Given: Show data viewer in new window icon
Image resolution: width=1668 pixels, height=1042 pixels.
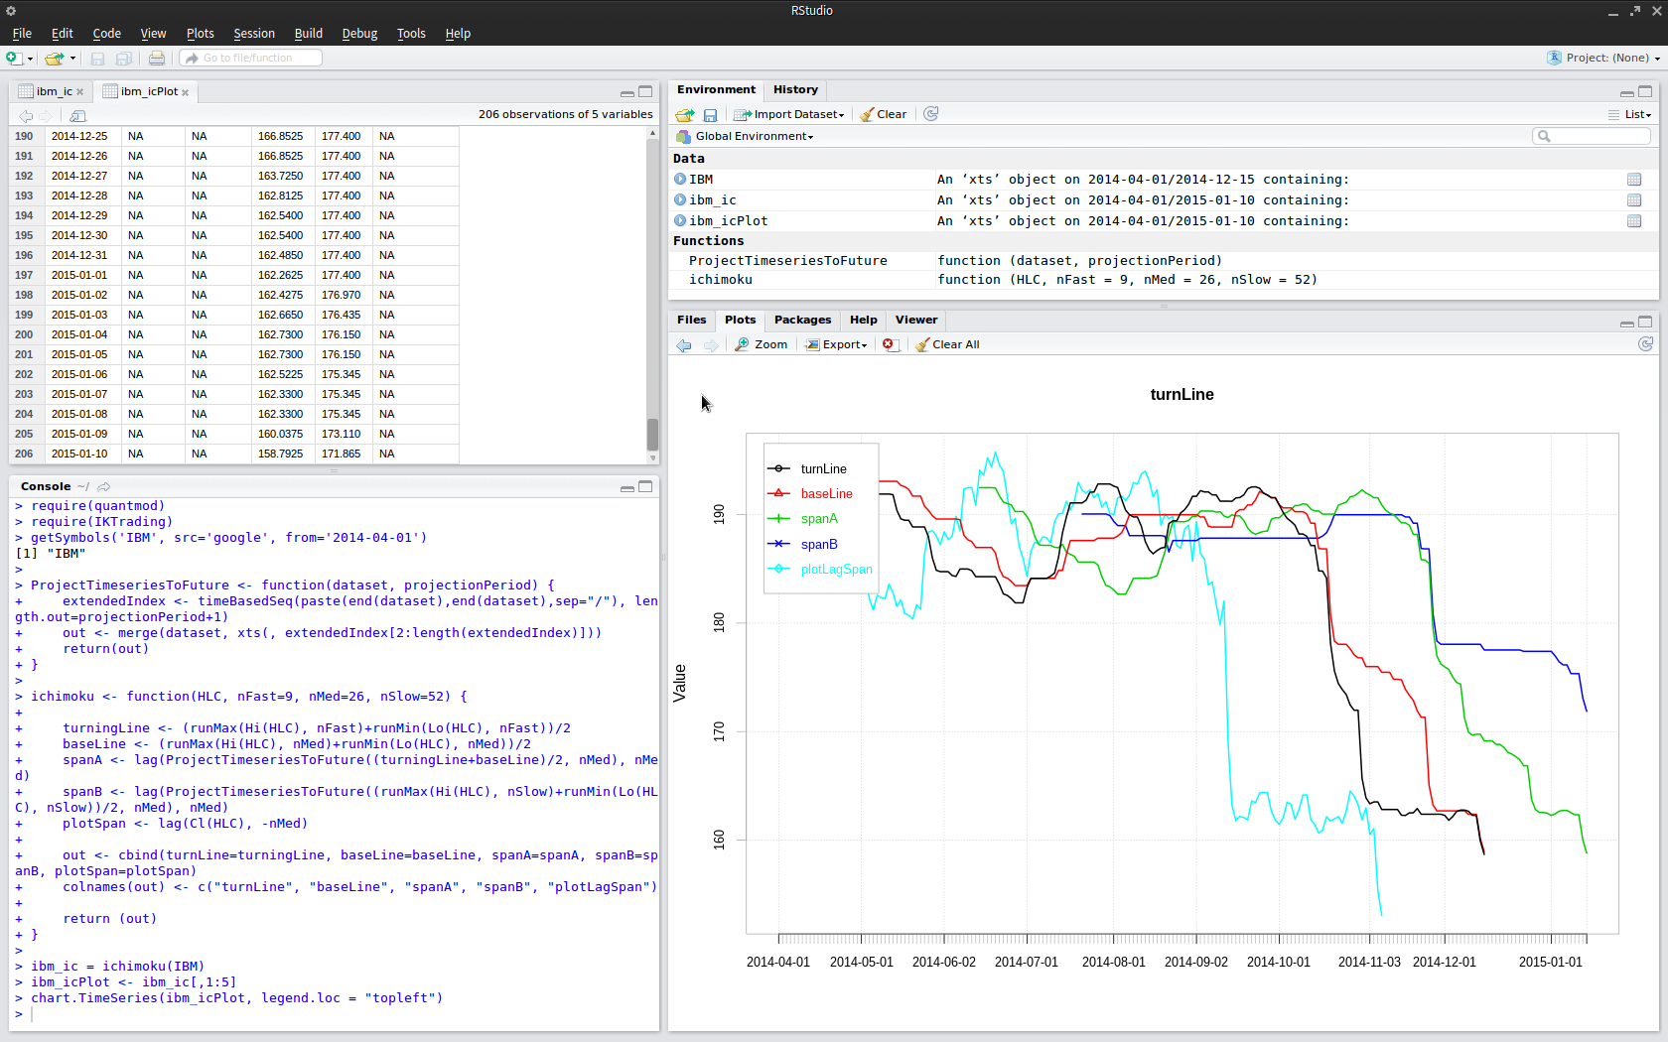Looking at the screenshot, I should pos(78,115).
